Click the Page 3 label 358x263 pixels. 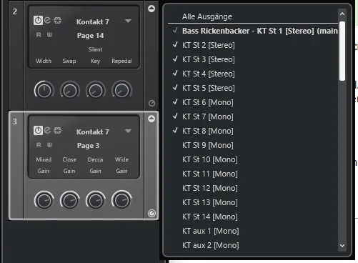88,146
